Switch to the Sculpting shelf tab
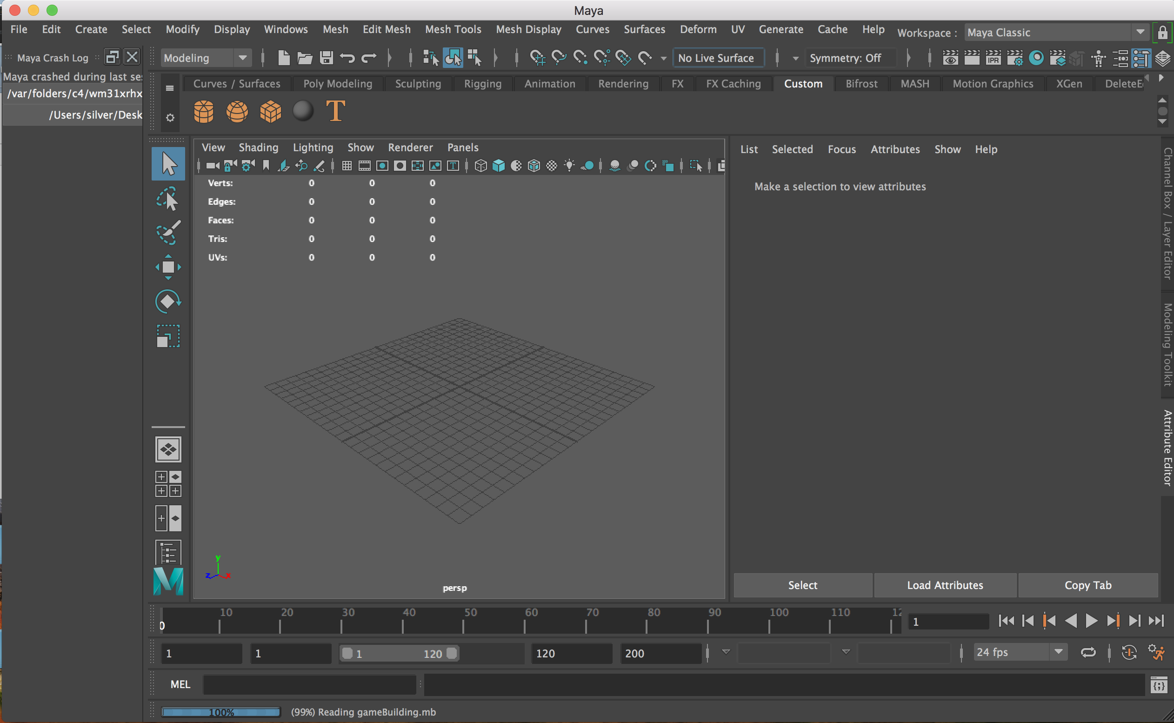The height and width of the screenshot is (723, 1174). pyautogui.click(x=418, y=83)
